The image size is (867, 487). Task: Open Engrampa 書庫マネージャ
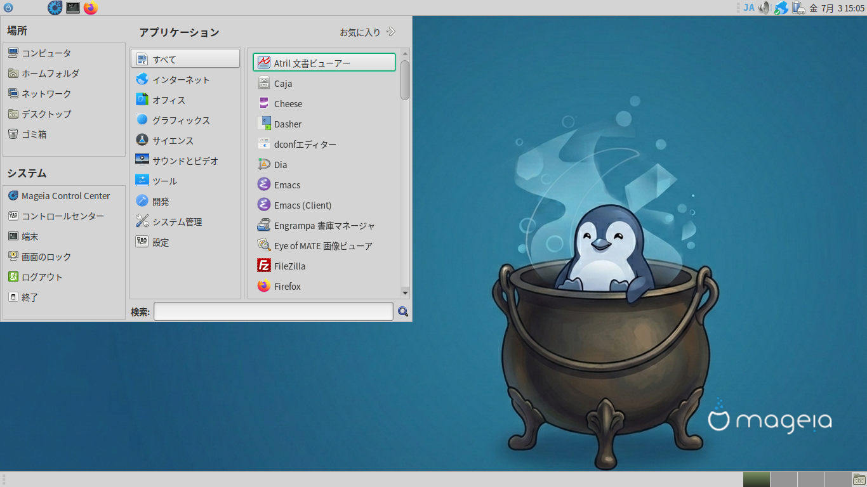click(x=324, y=225)
